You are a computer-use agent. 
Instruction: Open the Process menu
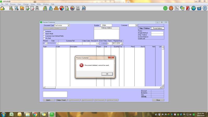[x=13, y=4]
